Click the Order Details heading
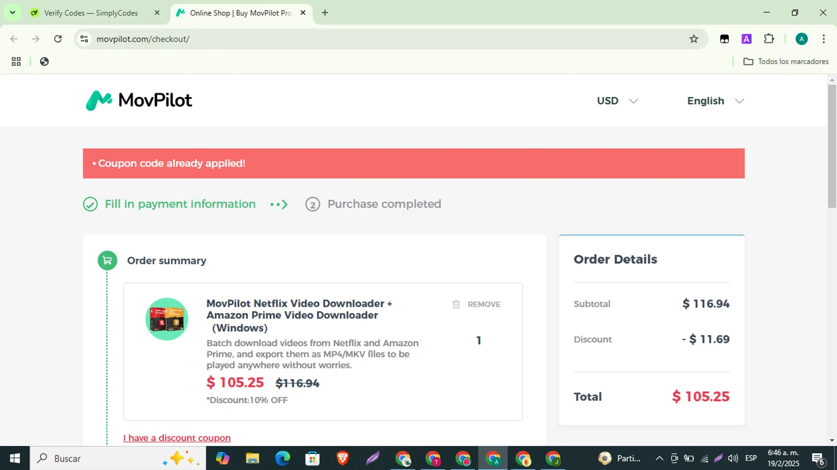The width and height of the screenshot is (837, 470). tap(615, 259)
